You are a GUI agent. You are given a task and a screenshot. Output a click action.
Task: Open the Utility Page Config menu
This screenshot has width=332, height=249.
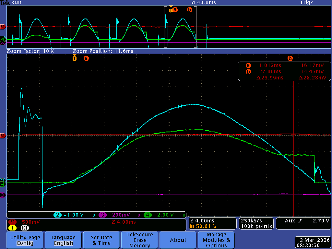25,240
